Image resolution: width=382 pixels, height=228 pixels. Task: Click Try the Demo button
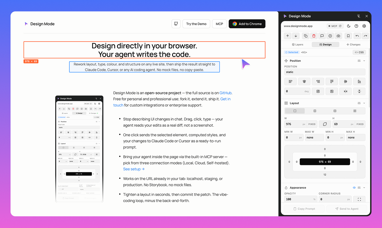pyautogui.click(x=196, y=24)
